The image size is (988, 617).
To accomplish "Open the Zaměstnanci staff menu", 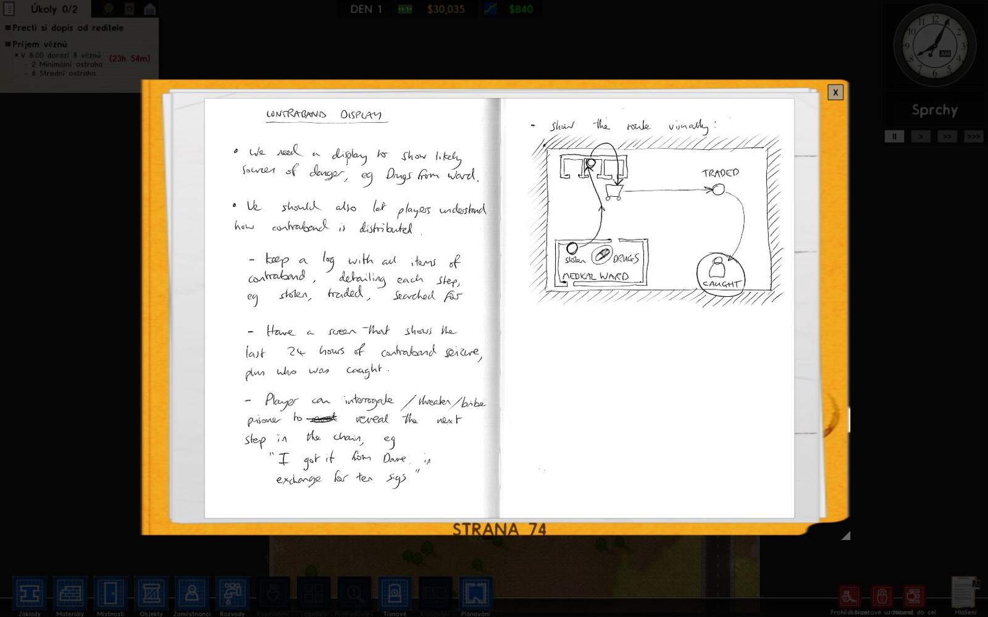I will click(x=191, y=594).
